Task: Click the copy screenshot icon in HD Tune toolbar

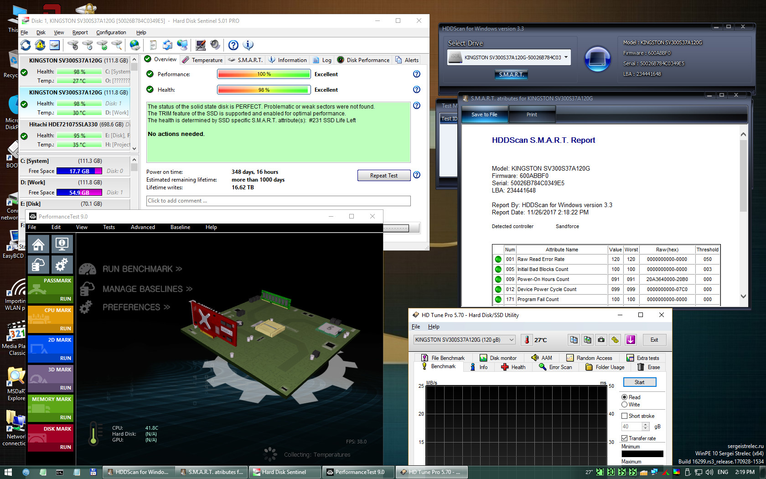Action: click(x=587, y=340)
